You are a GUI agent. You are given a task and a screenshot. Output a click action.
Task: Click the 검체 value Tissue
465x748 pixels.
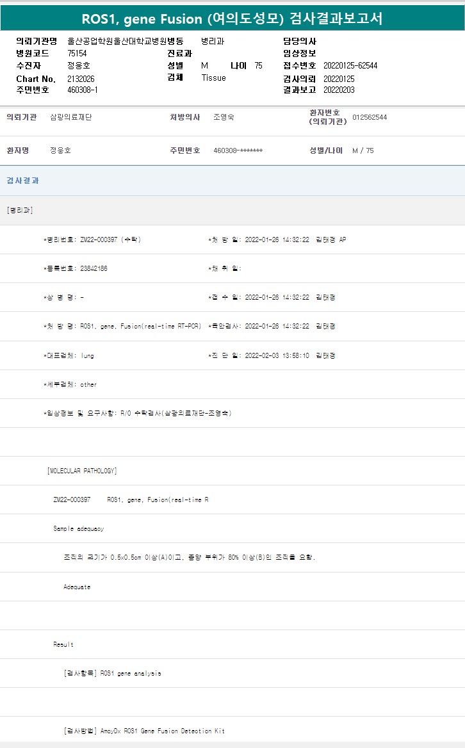point(213,78)
